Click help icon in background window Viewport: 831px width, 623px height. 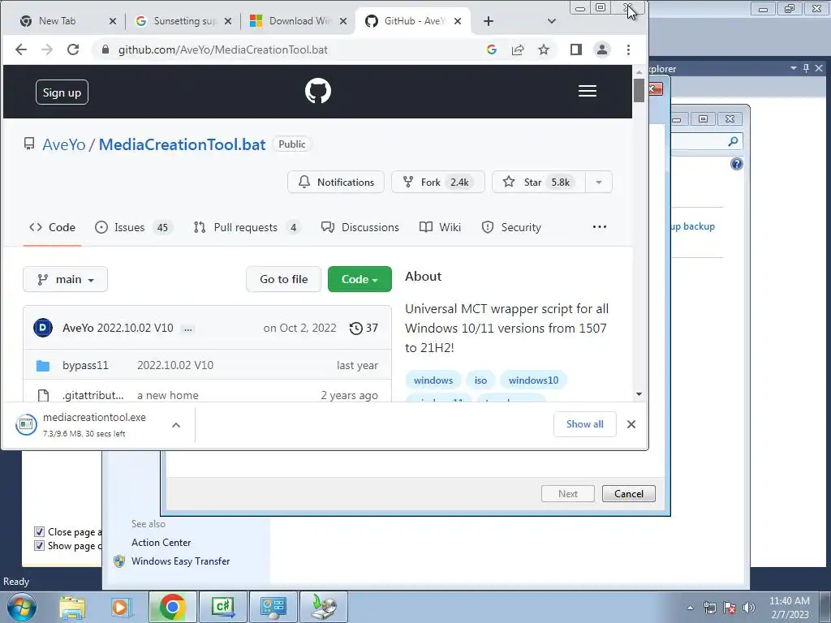tap(737, 164)
